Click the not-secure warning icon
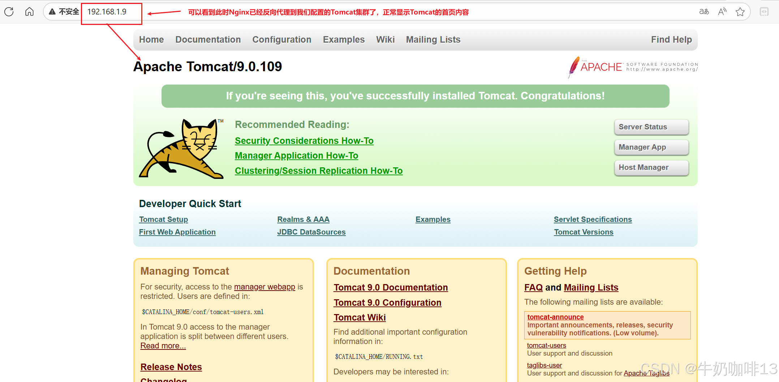779x382 pixels. [52, 12]
